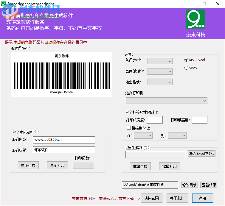Click the 批量打印 button
The height and width of the screenshot is (206, 225).
pos(170,166)
